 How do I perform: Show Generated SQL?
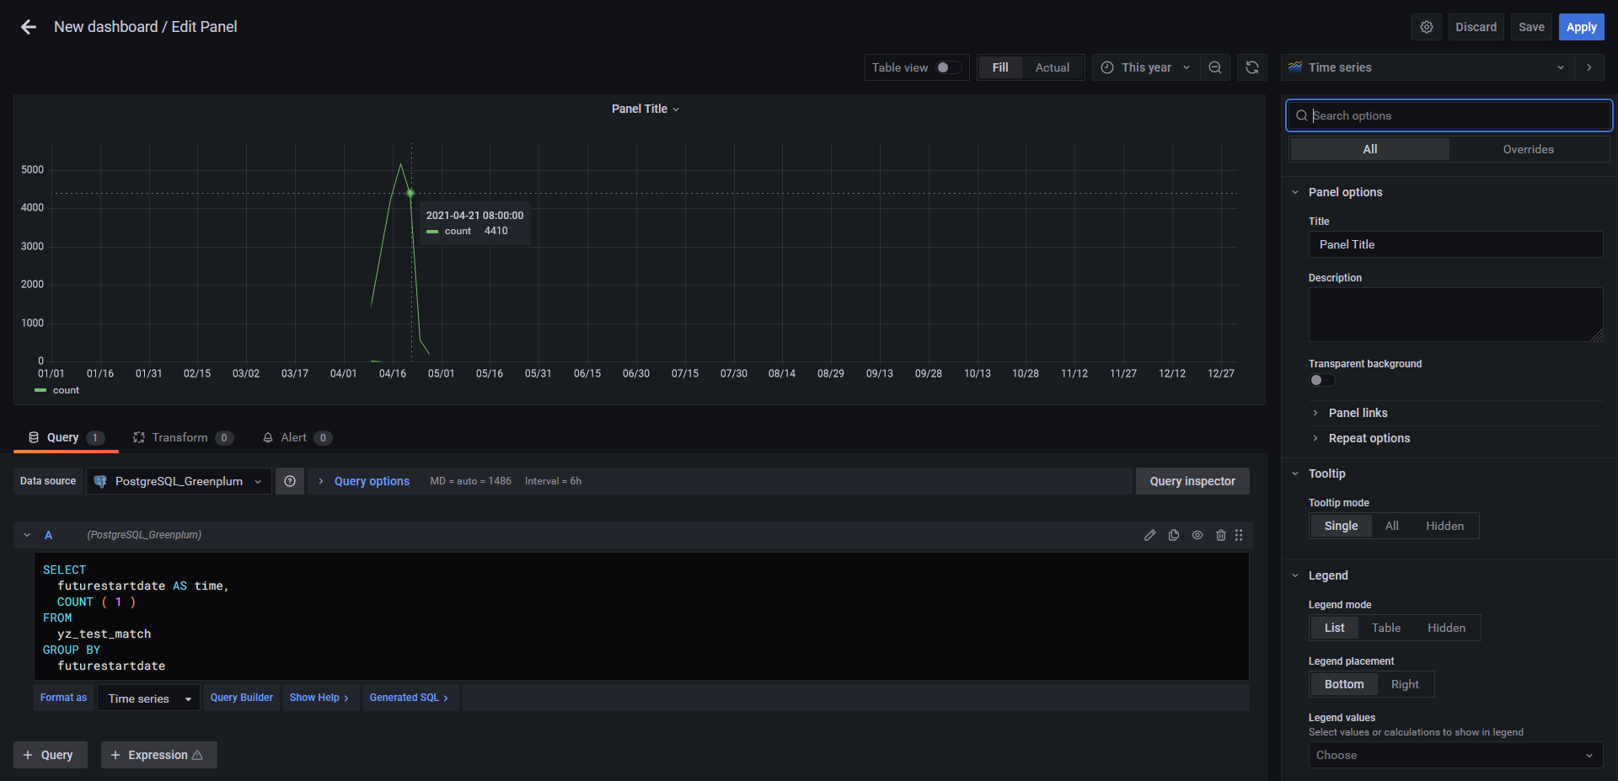pos(410,698)
